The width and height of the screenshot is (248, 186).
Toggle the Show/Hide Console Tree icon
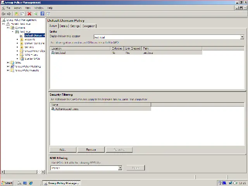click(22, 14)
